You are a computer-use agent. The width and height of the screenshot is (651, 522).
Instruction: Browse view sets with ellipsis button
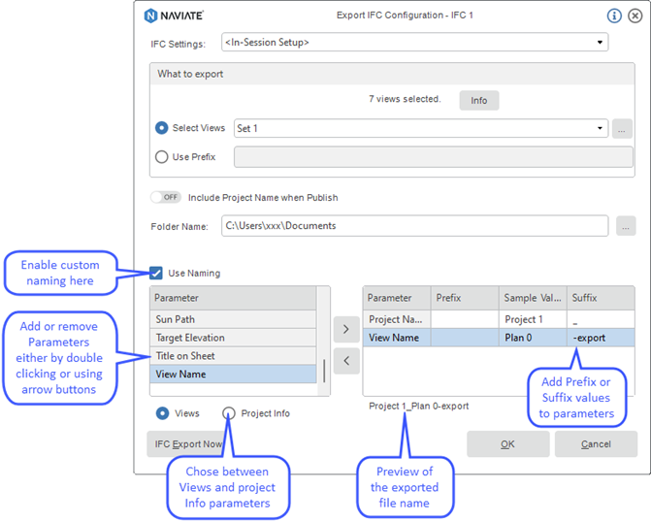pos(623,128)
